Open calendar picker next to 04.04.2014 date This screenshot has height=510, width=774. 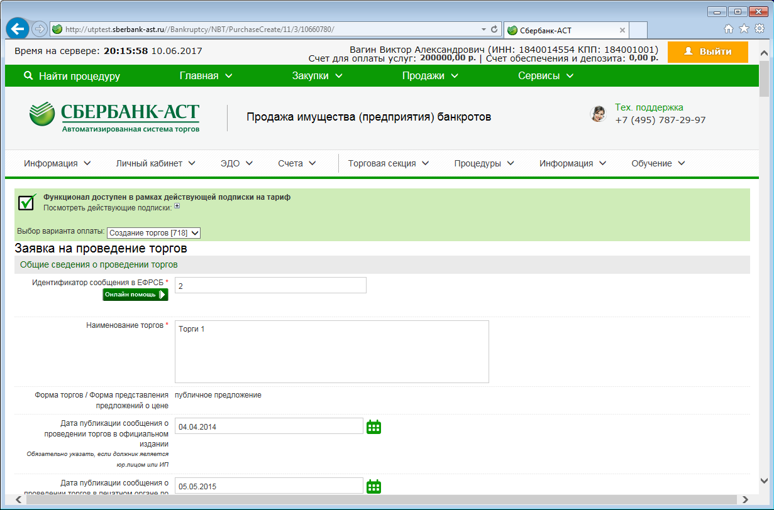tap(374, 427)
